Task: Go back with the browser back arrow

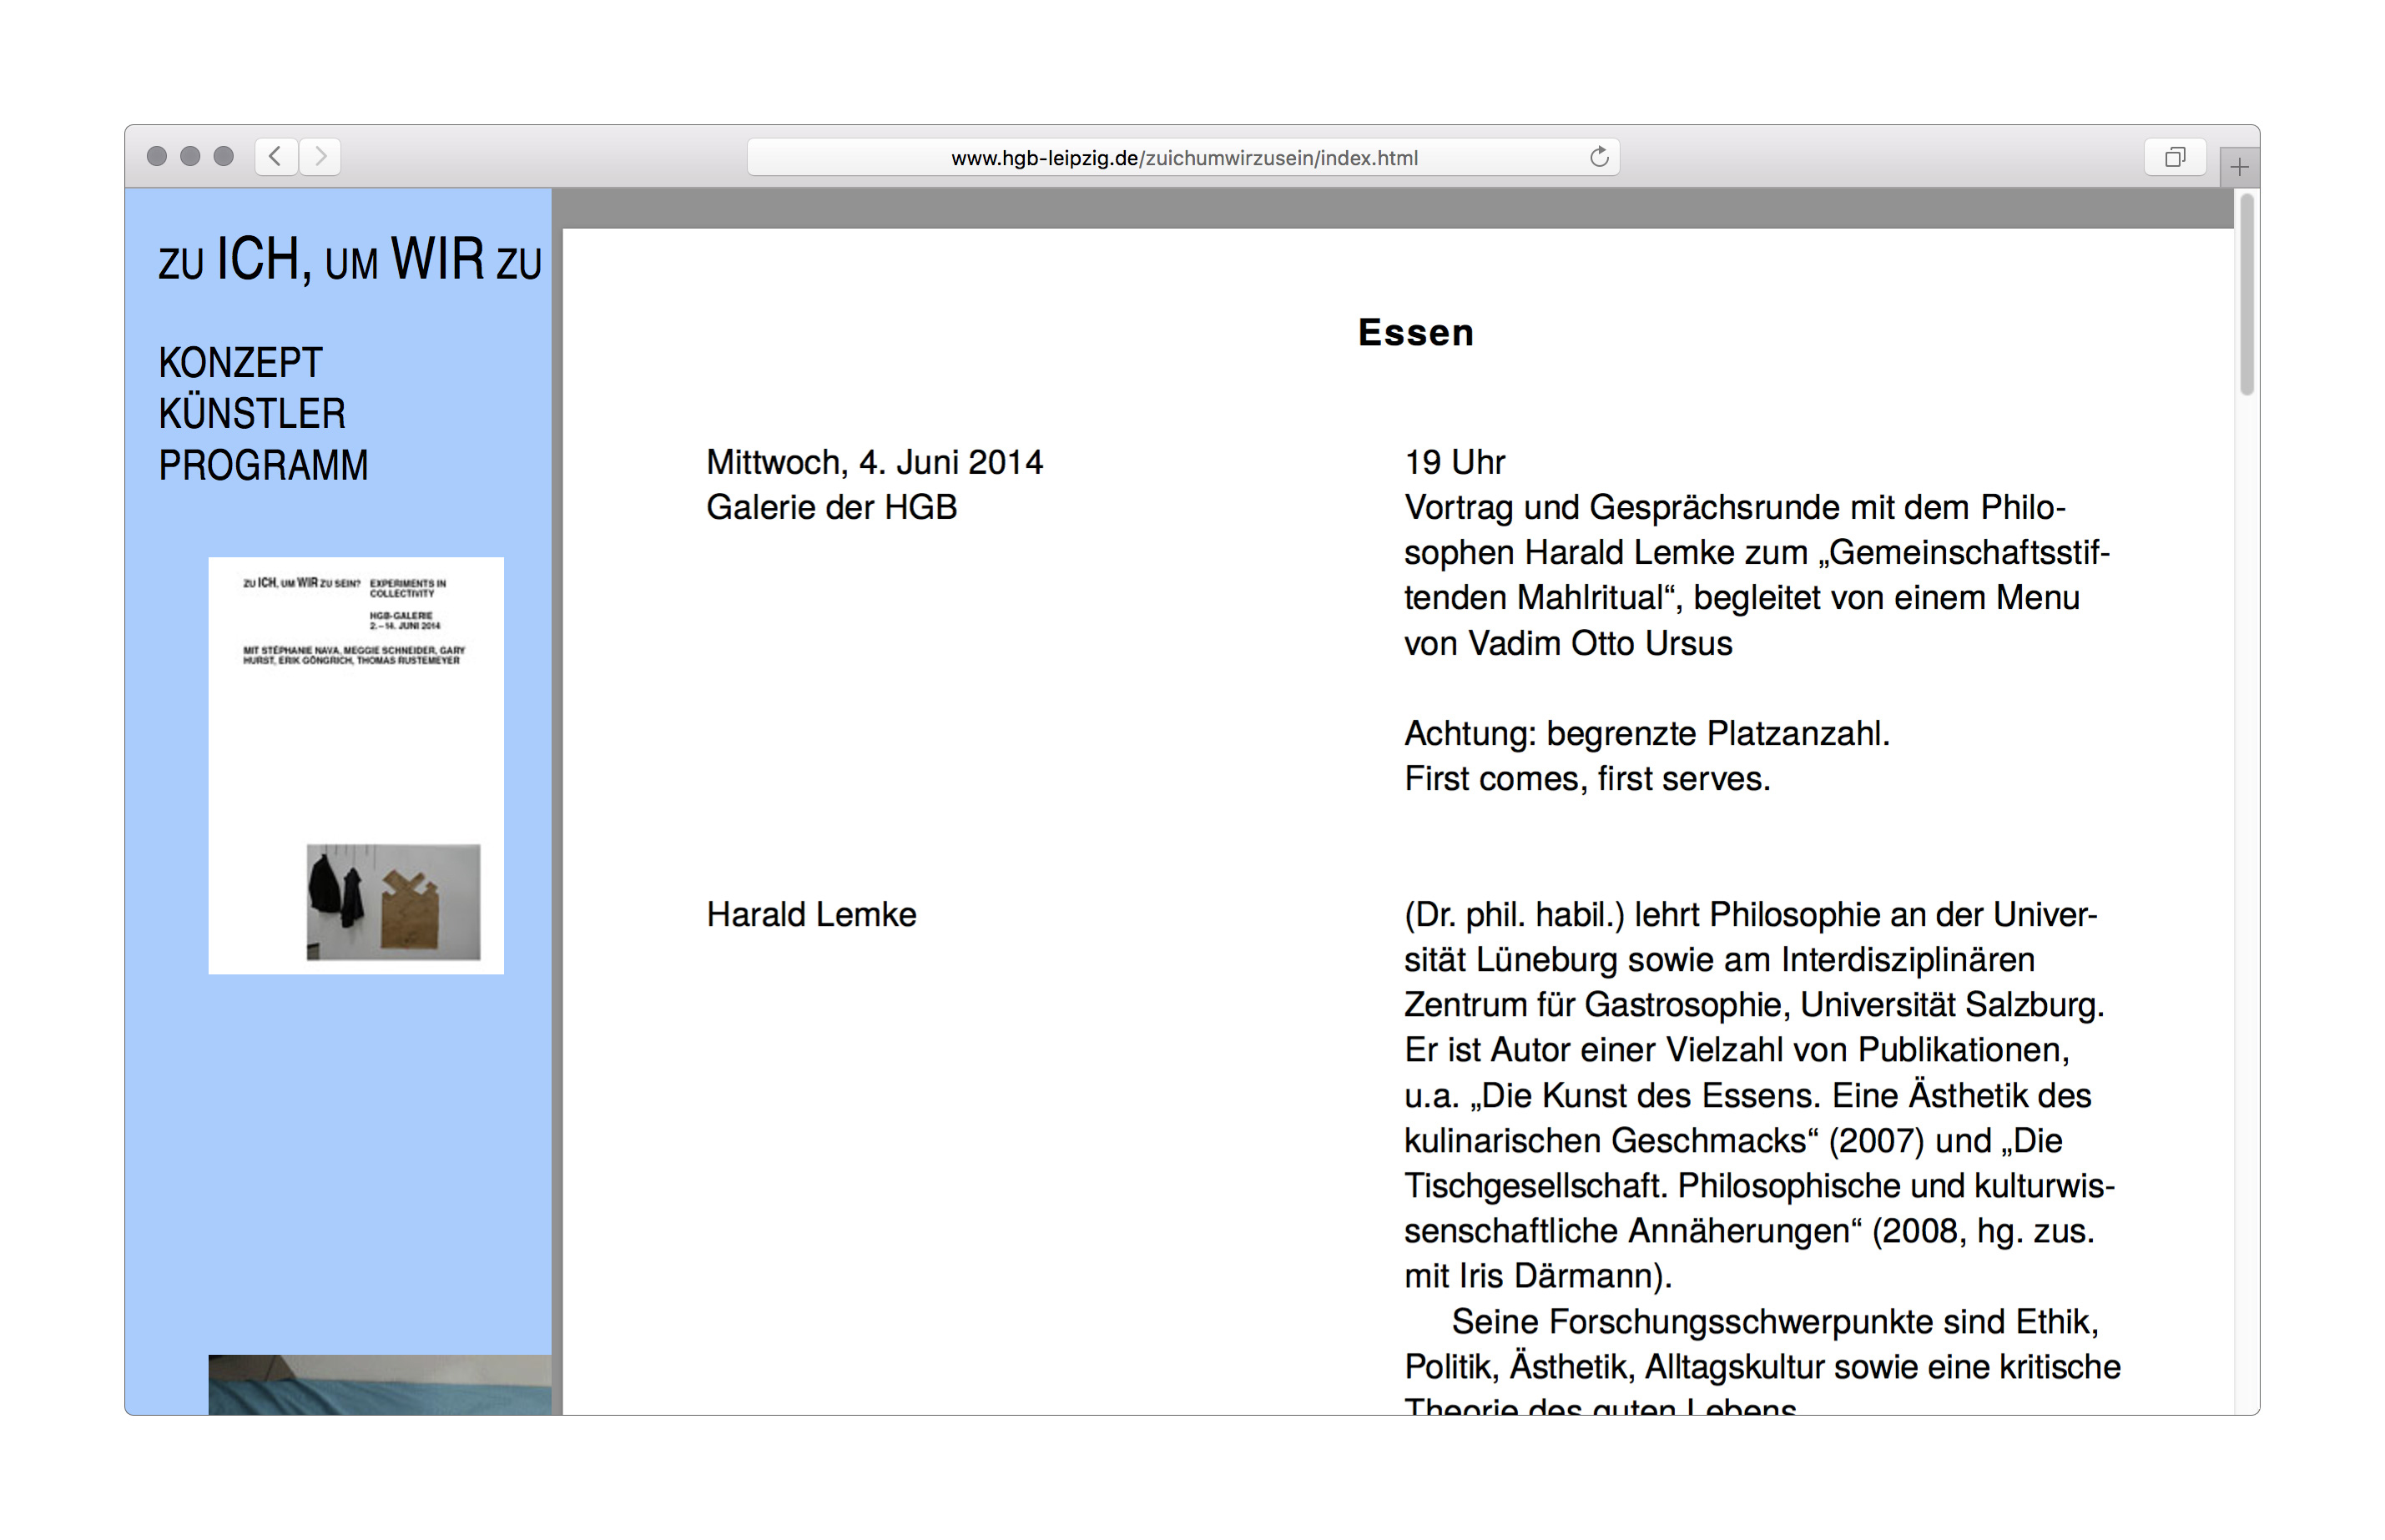Action: (x=275, y=156)
